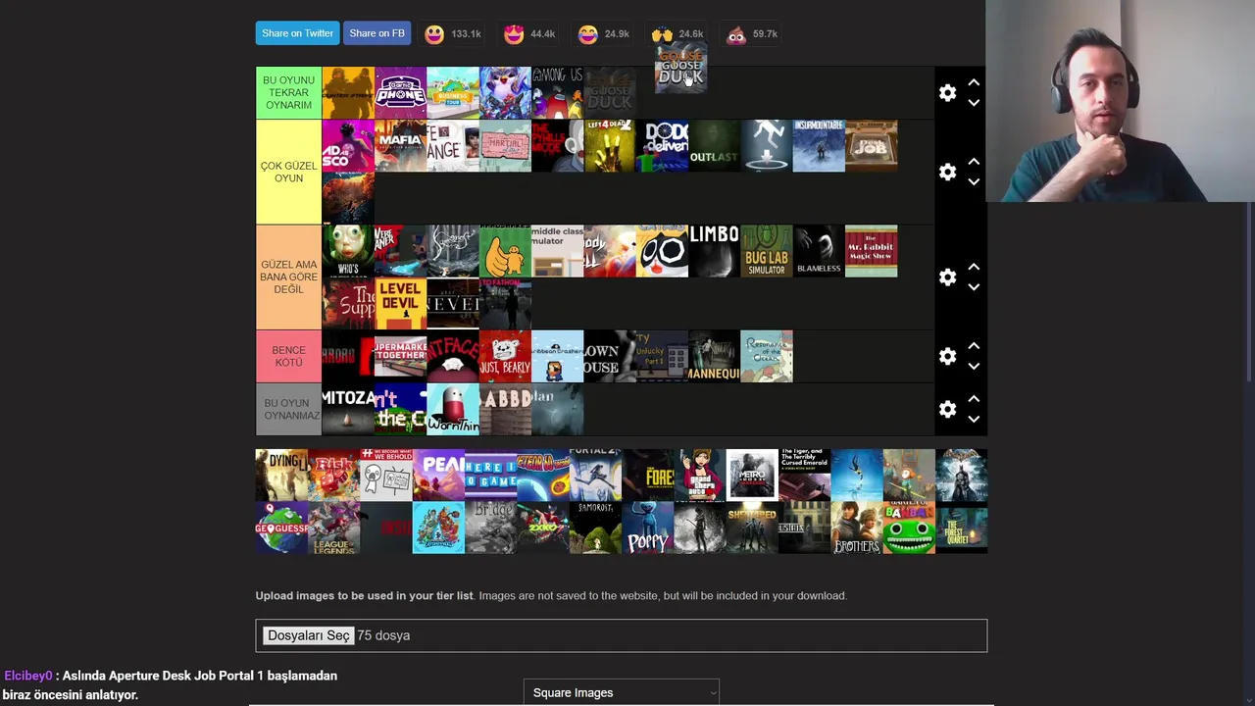Move BU OYUN OYNANMAZ tier down
Viewport: 1255px width, 706px height.
coord(974,419)
